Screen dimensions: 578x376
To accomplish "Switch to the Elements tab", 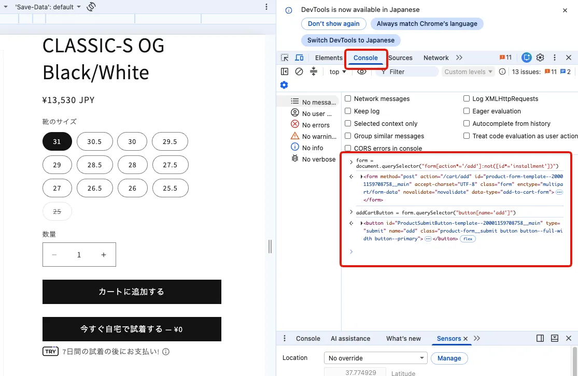I will (329, 58).
